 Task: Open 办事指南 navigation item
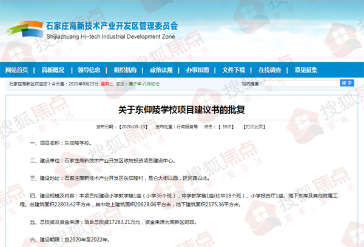[198, 70]
